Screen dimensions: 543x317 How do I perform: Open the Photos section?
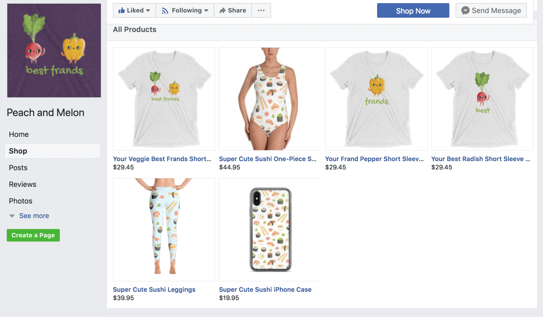[20, 201]
